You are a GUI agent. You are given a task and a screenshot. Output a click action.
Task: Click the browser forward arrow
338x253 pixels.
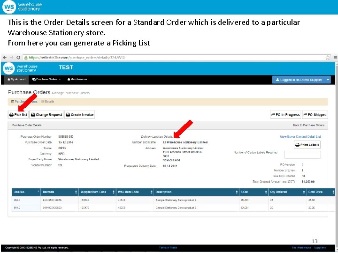pos(12,58)
